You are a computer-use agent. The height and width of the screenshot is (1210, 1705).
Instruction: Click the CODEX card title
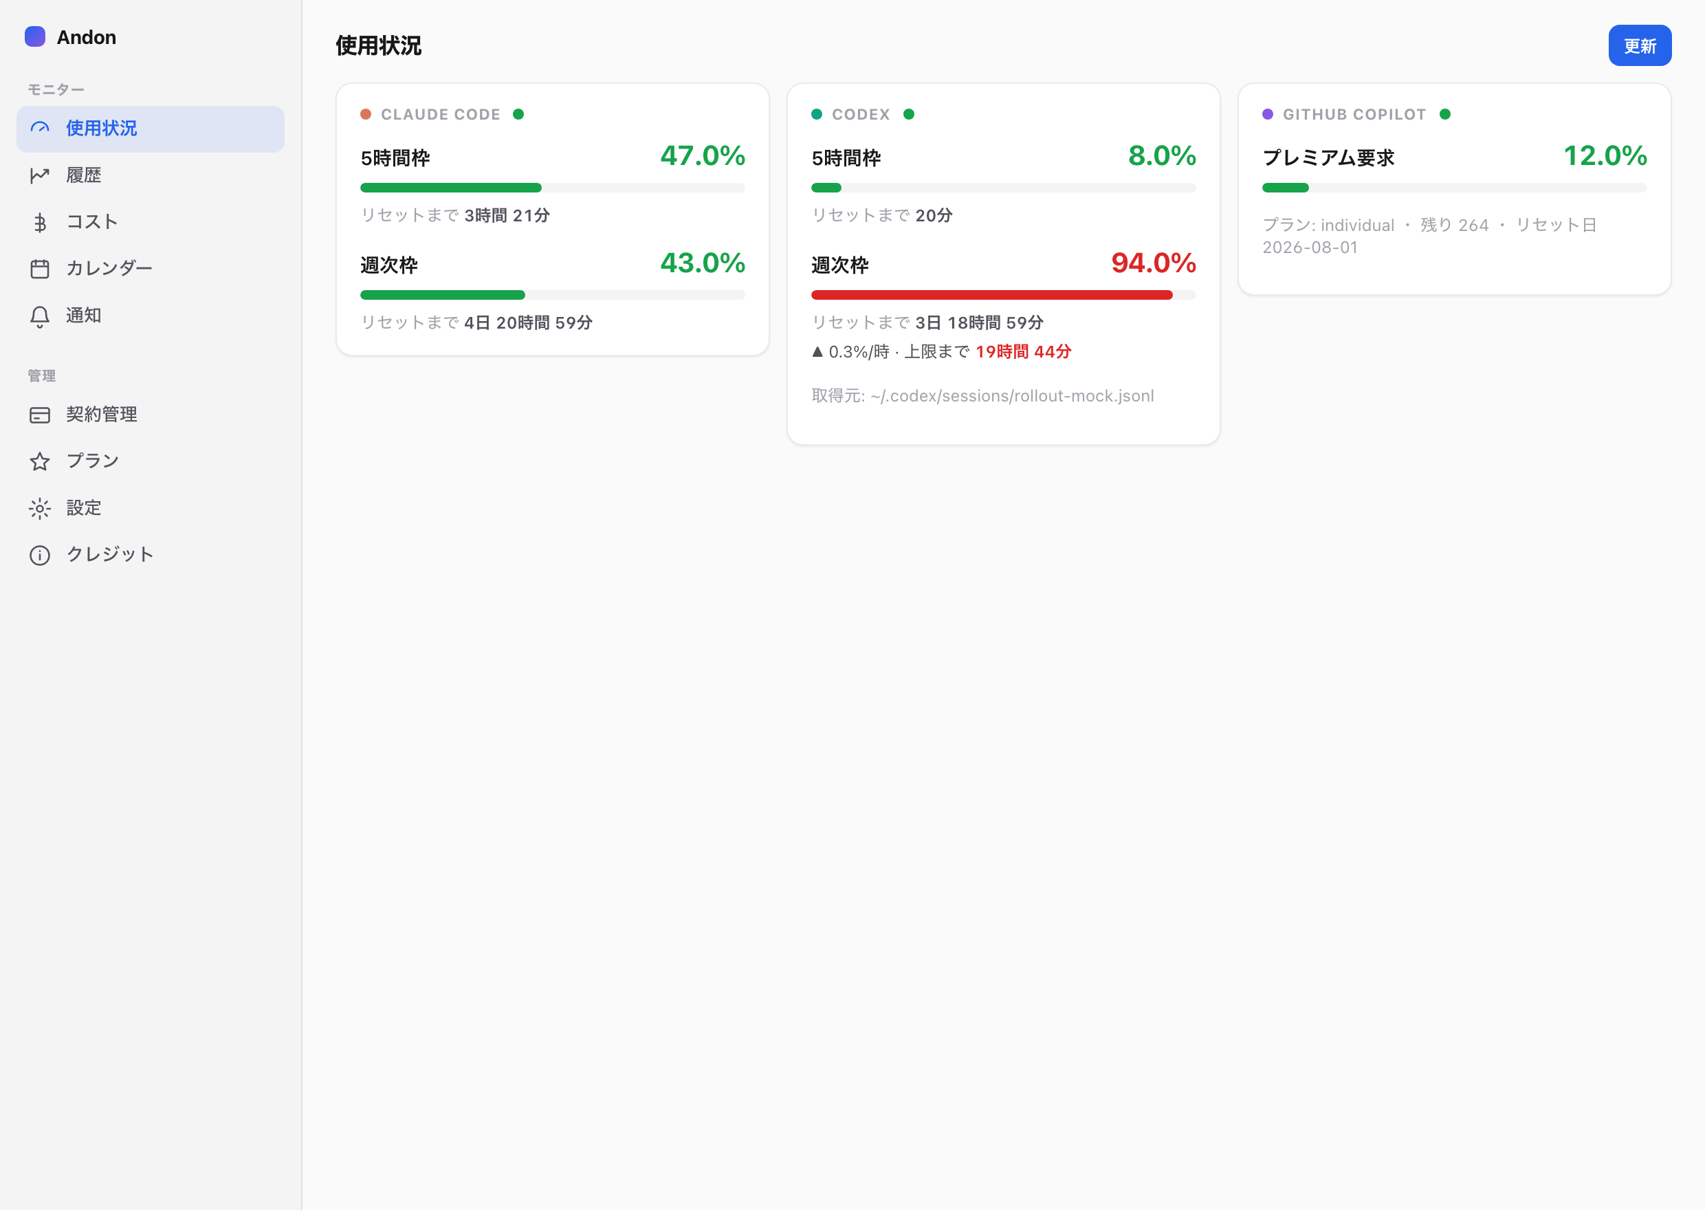coord(860,114)
